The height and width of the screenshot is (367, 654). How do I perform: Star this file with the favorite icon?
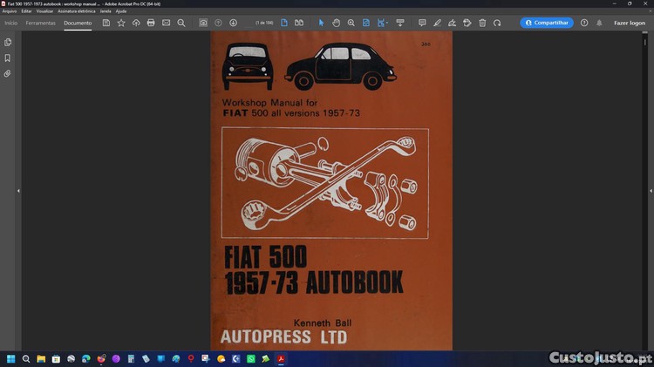coord(121,23)
